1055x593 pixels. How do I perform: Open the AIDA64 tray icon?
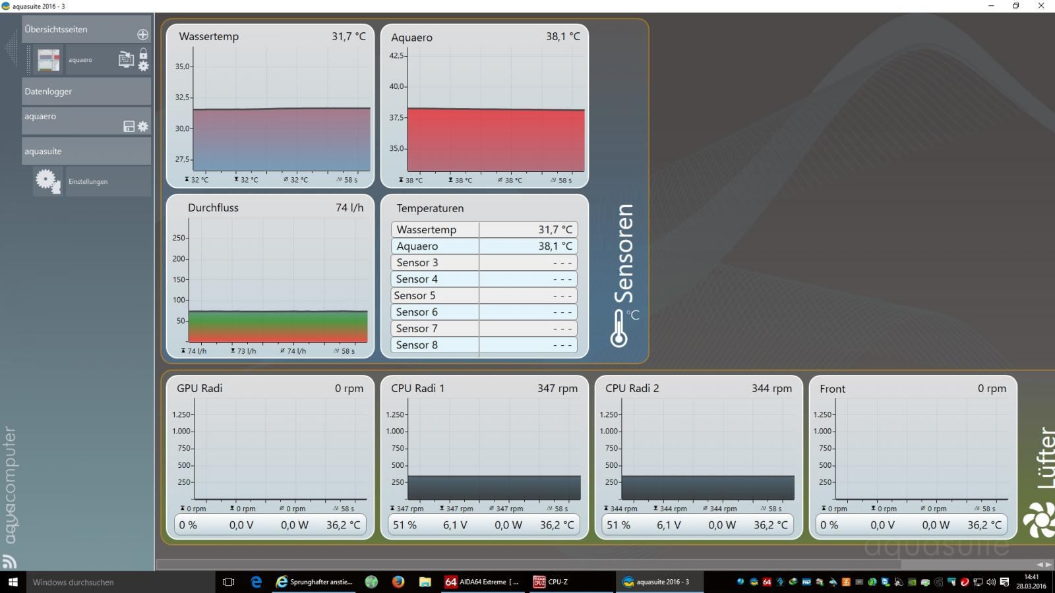767,582
